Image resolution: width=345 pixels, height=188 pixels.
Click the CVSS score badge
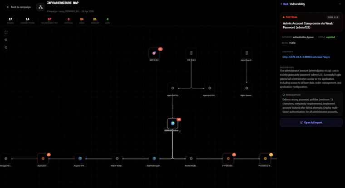(x=333, y=17)
